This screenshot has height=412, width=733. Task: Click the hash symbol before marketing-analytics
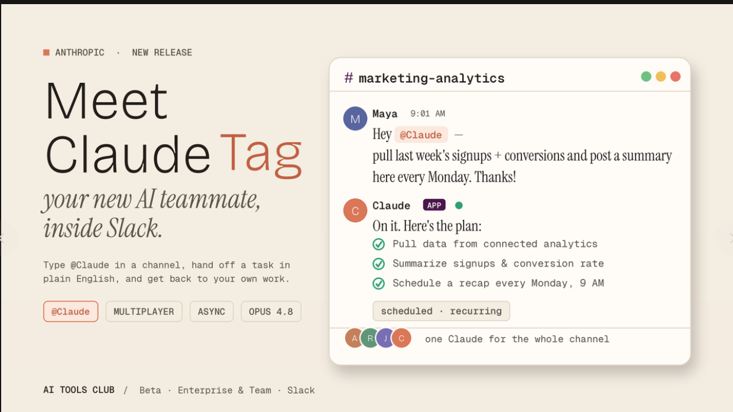(x=349, y=78)
